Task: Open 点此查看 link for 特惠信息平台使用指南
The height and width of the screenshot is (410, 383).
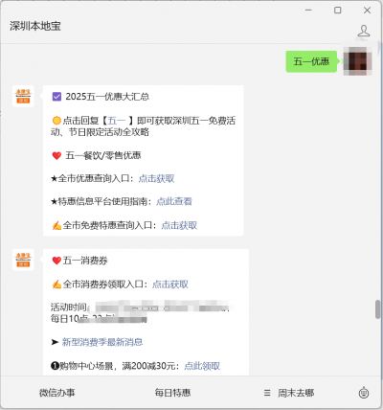Action: click(x=174, y=201)
